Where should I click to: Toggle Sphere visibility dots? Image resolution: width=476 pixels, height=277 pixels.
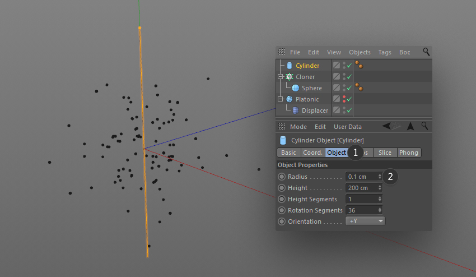(344, 87)
